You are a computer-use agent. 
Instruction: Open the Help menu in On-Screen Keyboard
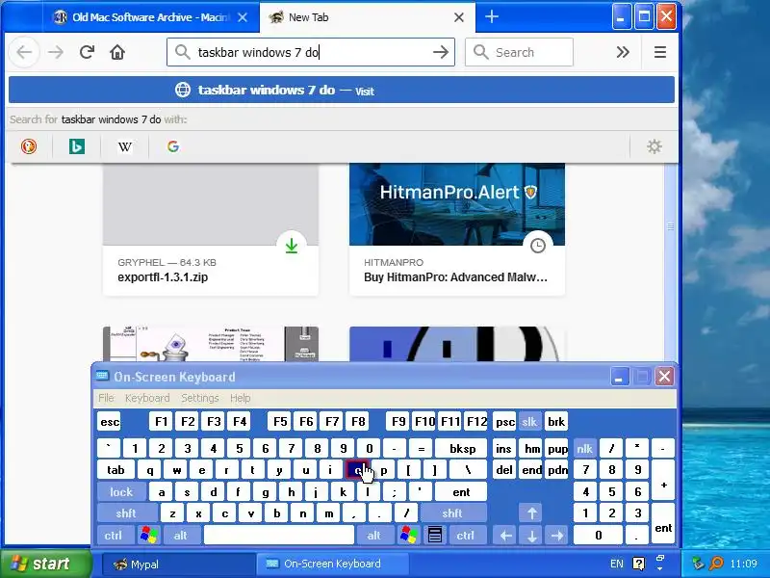tap(240, 398)
